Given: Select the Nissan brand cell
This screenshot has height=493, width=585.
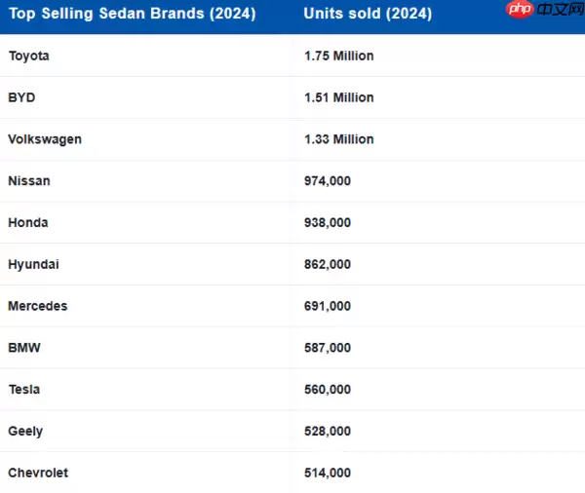Looking at the screenshot, I should point(29,181).
